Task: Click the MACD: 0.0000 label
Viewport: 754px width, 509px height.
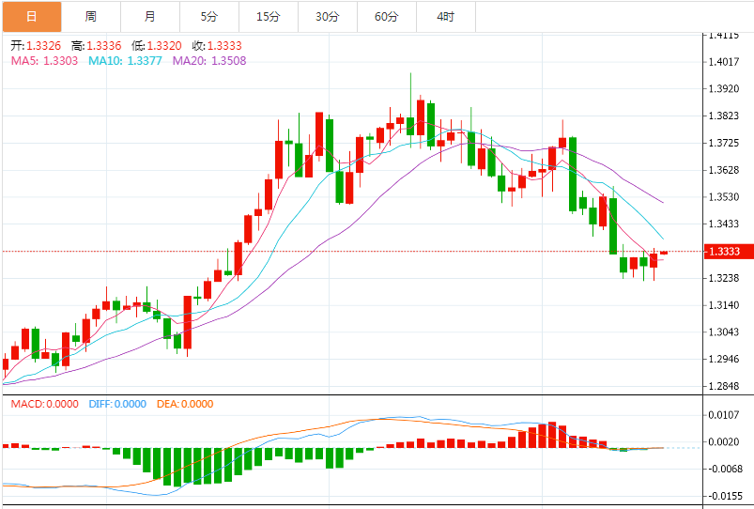Action: coord(44,404)
